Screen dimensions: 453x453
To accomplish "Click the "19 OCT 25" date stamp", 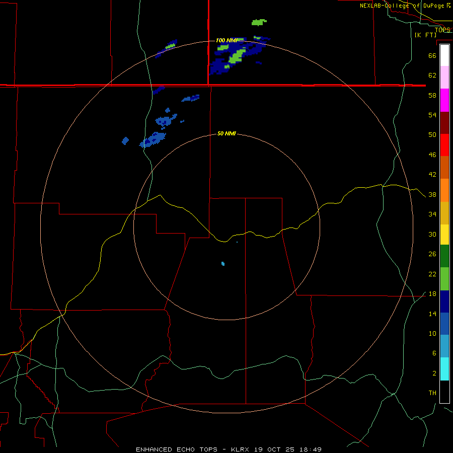I will [274, 449].
